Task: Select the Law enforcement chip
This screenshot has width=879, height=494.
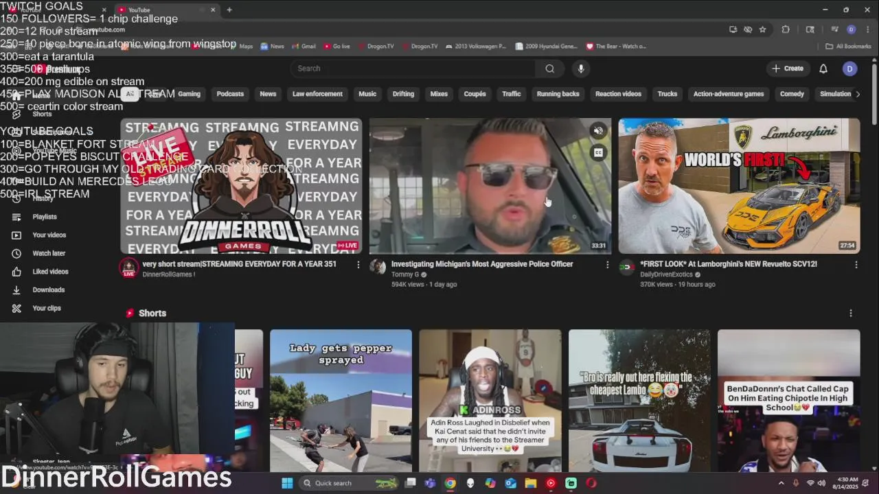Action: pos(317,94)
